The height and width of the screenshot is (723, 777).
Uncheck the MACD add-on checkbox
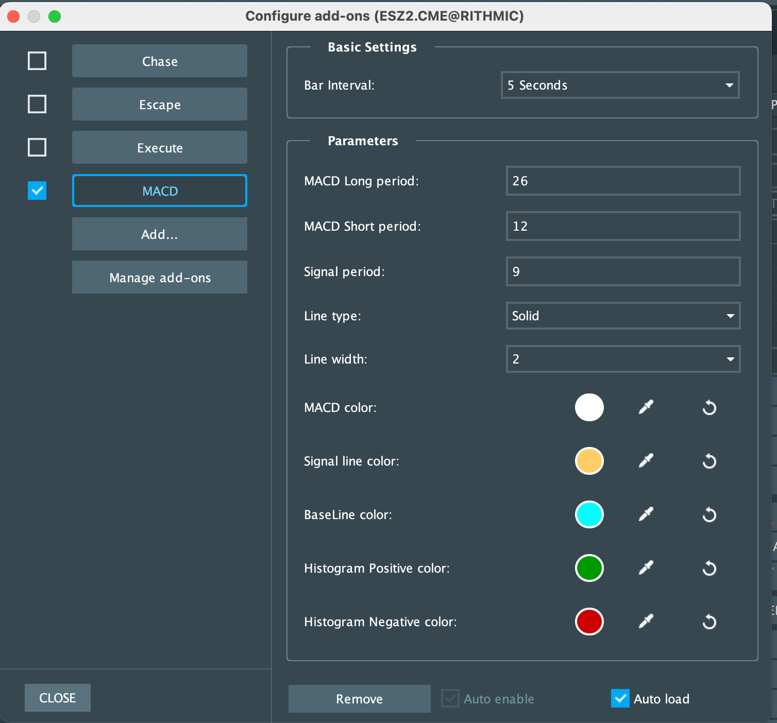tap(37, 191)
